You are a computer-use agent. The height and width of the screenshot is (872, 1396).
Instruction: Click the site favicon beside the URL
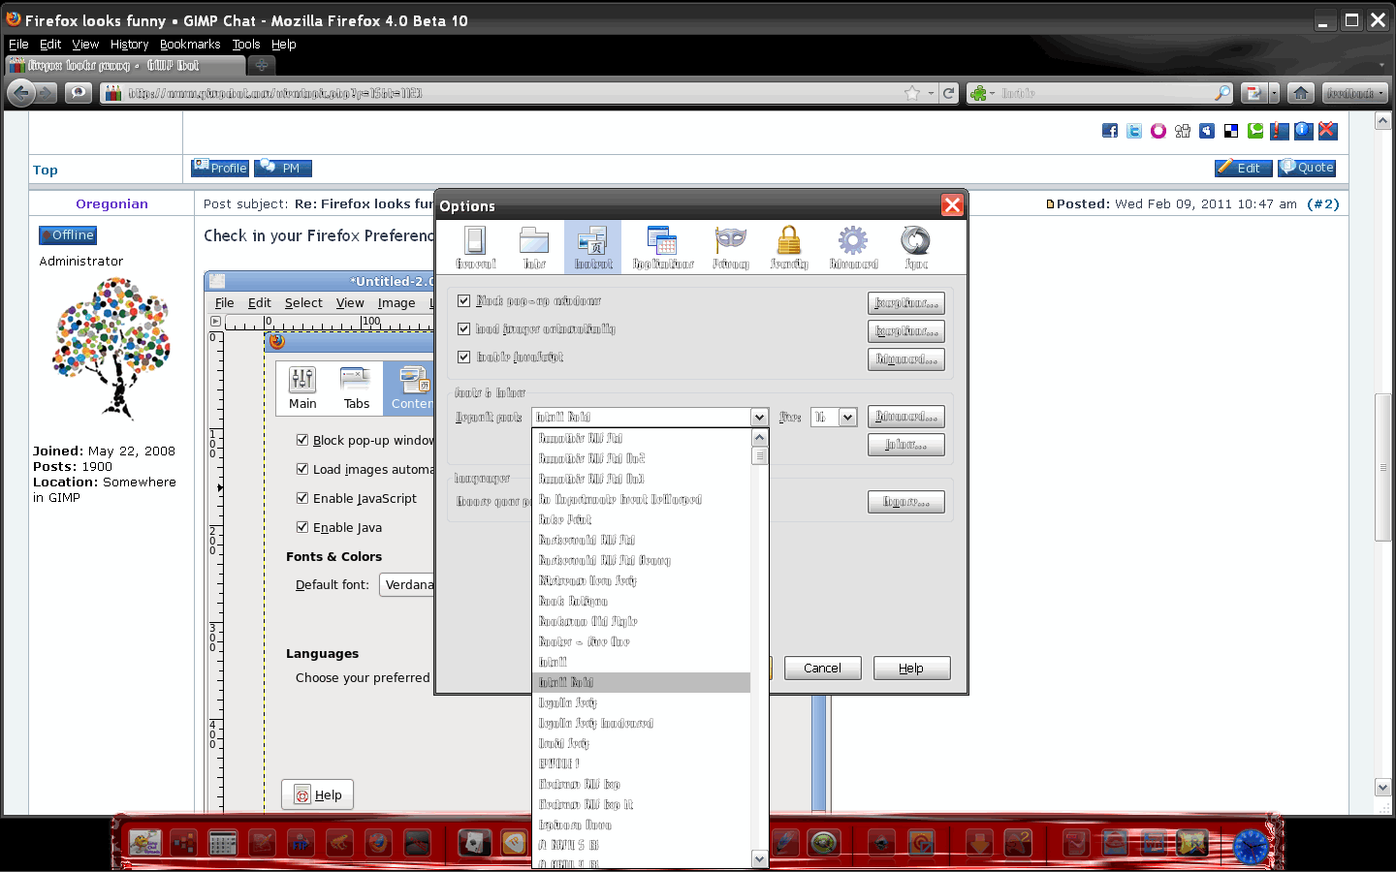(113, 93)
